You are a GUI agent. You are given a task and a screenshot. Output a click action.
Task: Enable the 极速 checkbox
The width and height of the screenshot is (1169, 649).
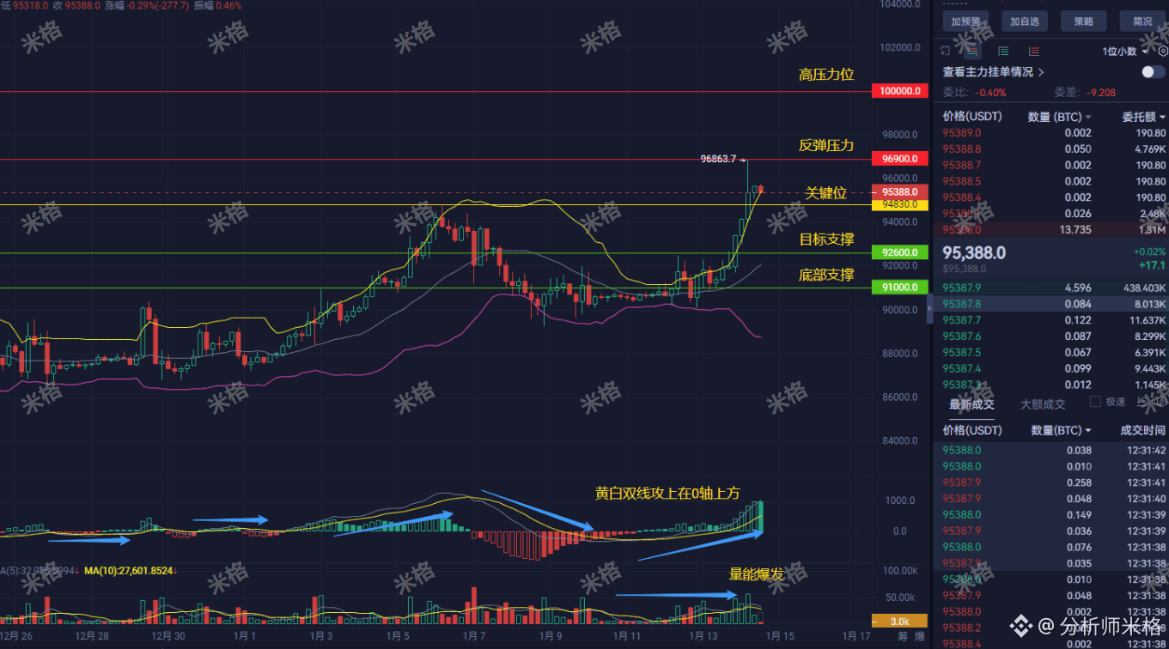1095,400
